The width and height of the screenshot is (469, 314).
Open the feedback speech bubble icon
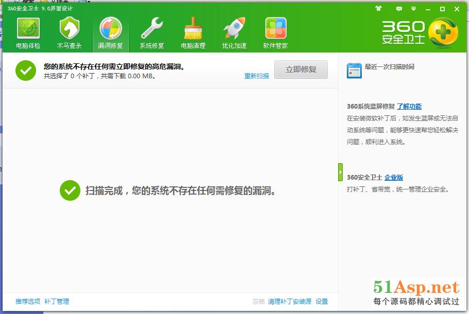click(399, 9)
